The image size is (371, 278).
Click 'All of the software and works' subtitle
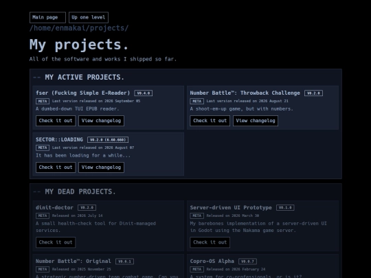tap(103, 59)
